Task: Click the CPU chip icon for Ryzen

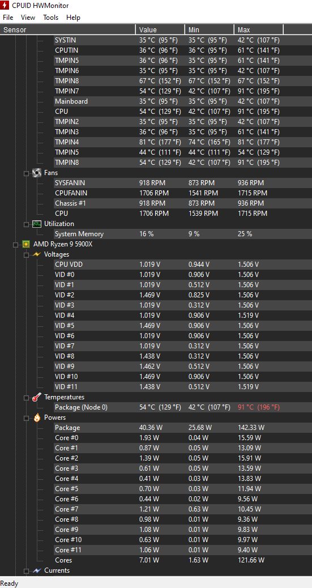Action: tap(26, 244)
